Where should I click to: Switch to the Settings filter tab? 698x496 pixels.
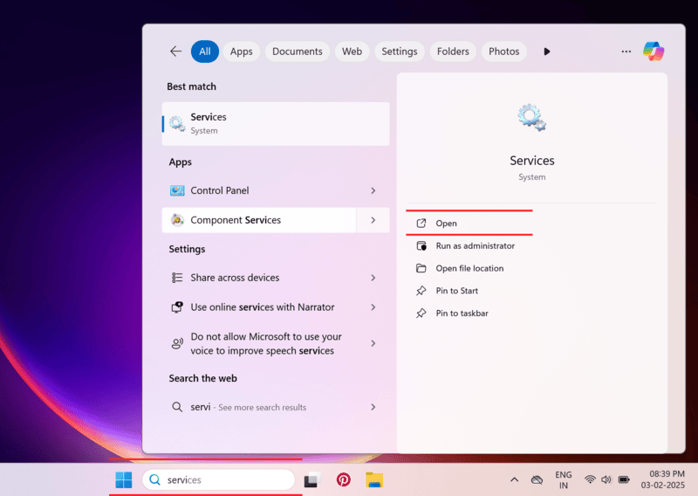click(x=399, y=52)
